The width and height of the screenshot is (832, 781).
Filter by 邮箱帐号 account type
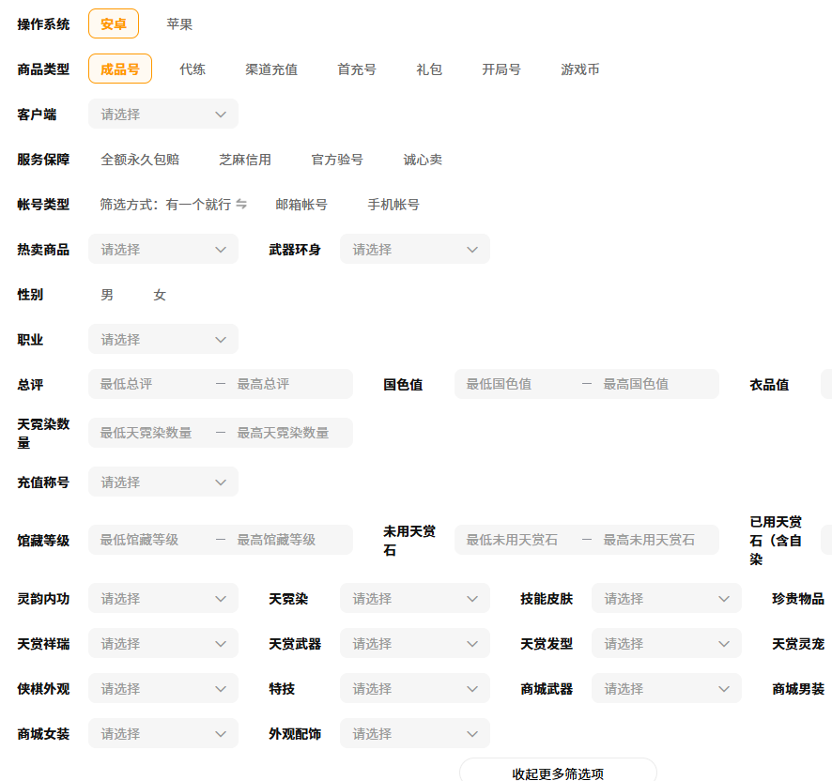point(301,205)
